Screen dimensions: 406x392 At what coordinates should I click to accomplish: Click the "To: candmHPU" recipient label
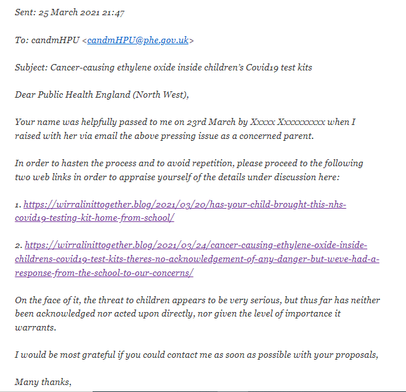pyautogui.click(x=47, y=40)
